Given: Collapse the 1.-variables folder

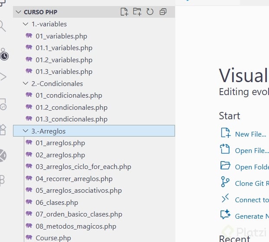Looking at the screenshot, I should point(26,24).
